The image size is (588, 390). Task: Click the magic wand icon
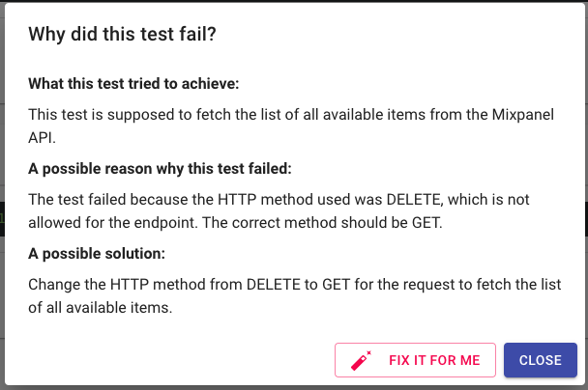(361, 360)
